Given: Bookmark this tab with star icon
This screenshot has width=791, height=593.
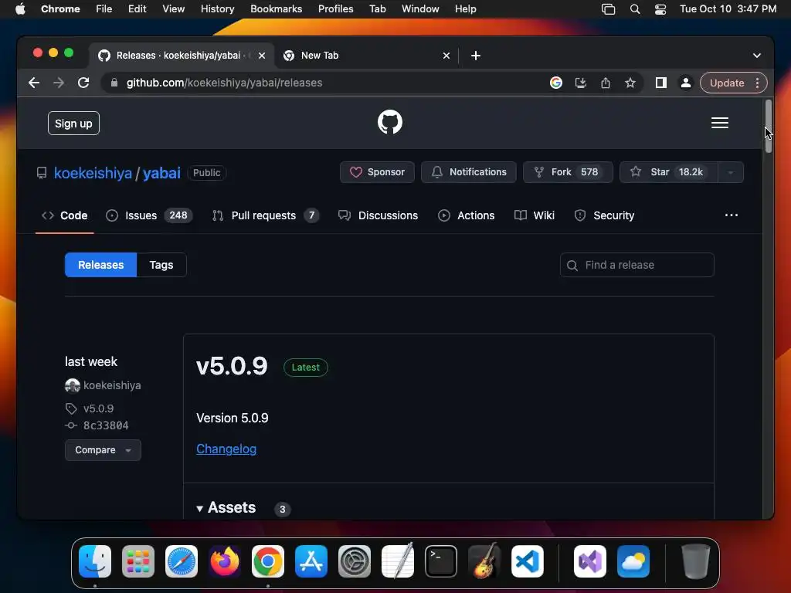Looking at the screenshot, I should (630, 83).
